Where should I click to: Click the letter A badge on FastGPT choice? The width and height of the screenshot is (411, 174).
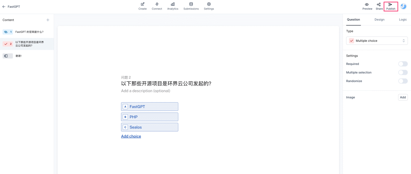pyautogui.click(x=125, y=107)
